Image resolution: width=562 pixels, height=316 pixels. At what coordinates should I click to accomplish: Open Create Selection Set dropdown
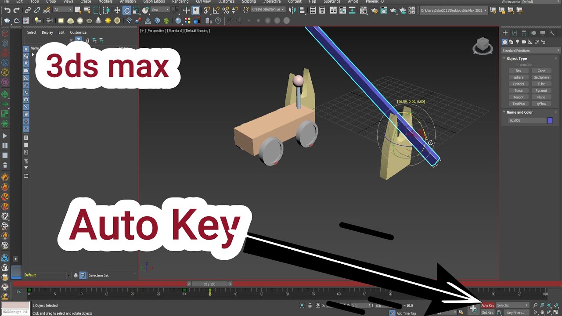[x=268, y=10]
